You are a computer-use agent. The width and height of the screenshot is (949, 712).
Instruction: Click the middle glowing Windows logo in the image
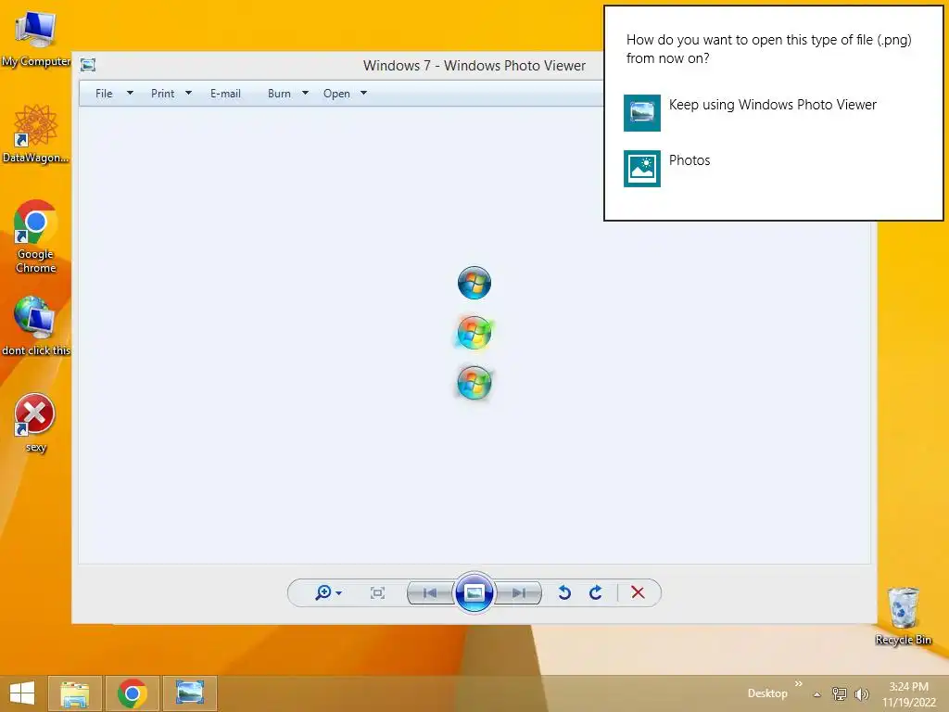474,333
